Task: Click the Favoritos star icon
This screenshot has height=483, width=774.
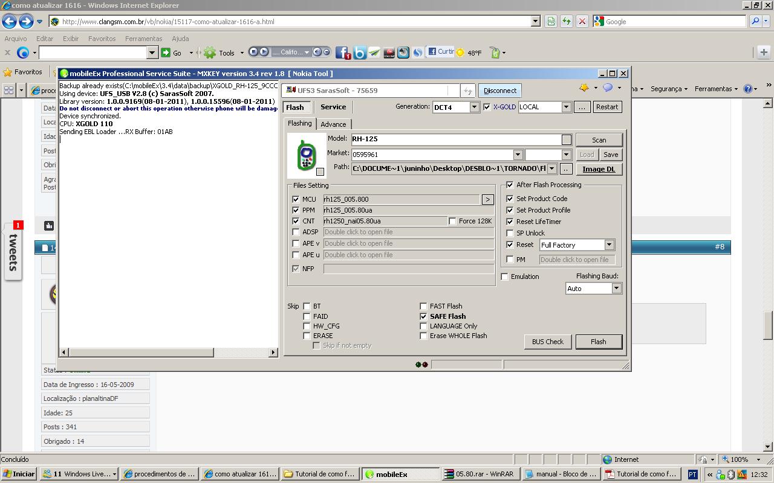Action: pyautogui.click(x=8, y=72)
